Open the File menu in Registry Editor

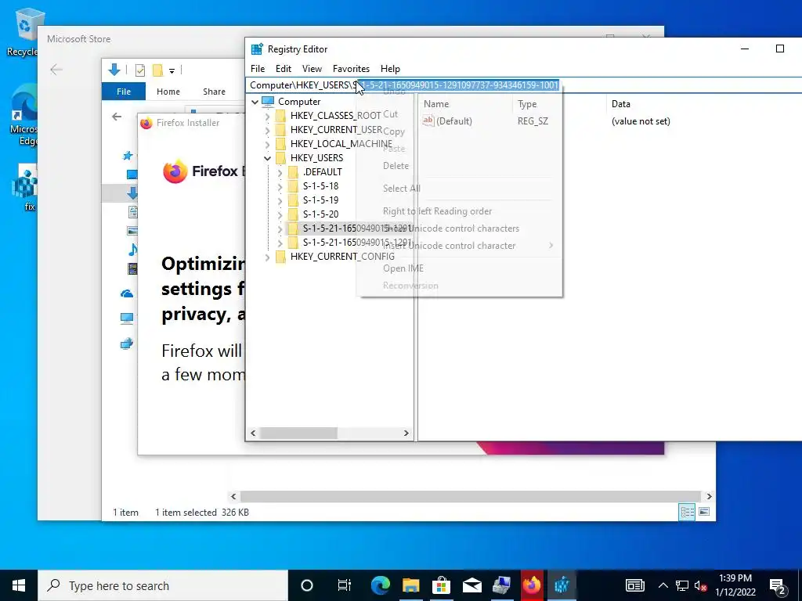257,69
